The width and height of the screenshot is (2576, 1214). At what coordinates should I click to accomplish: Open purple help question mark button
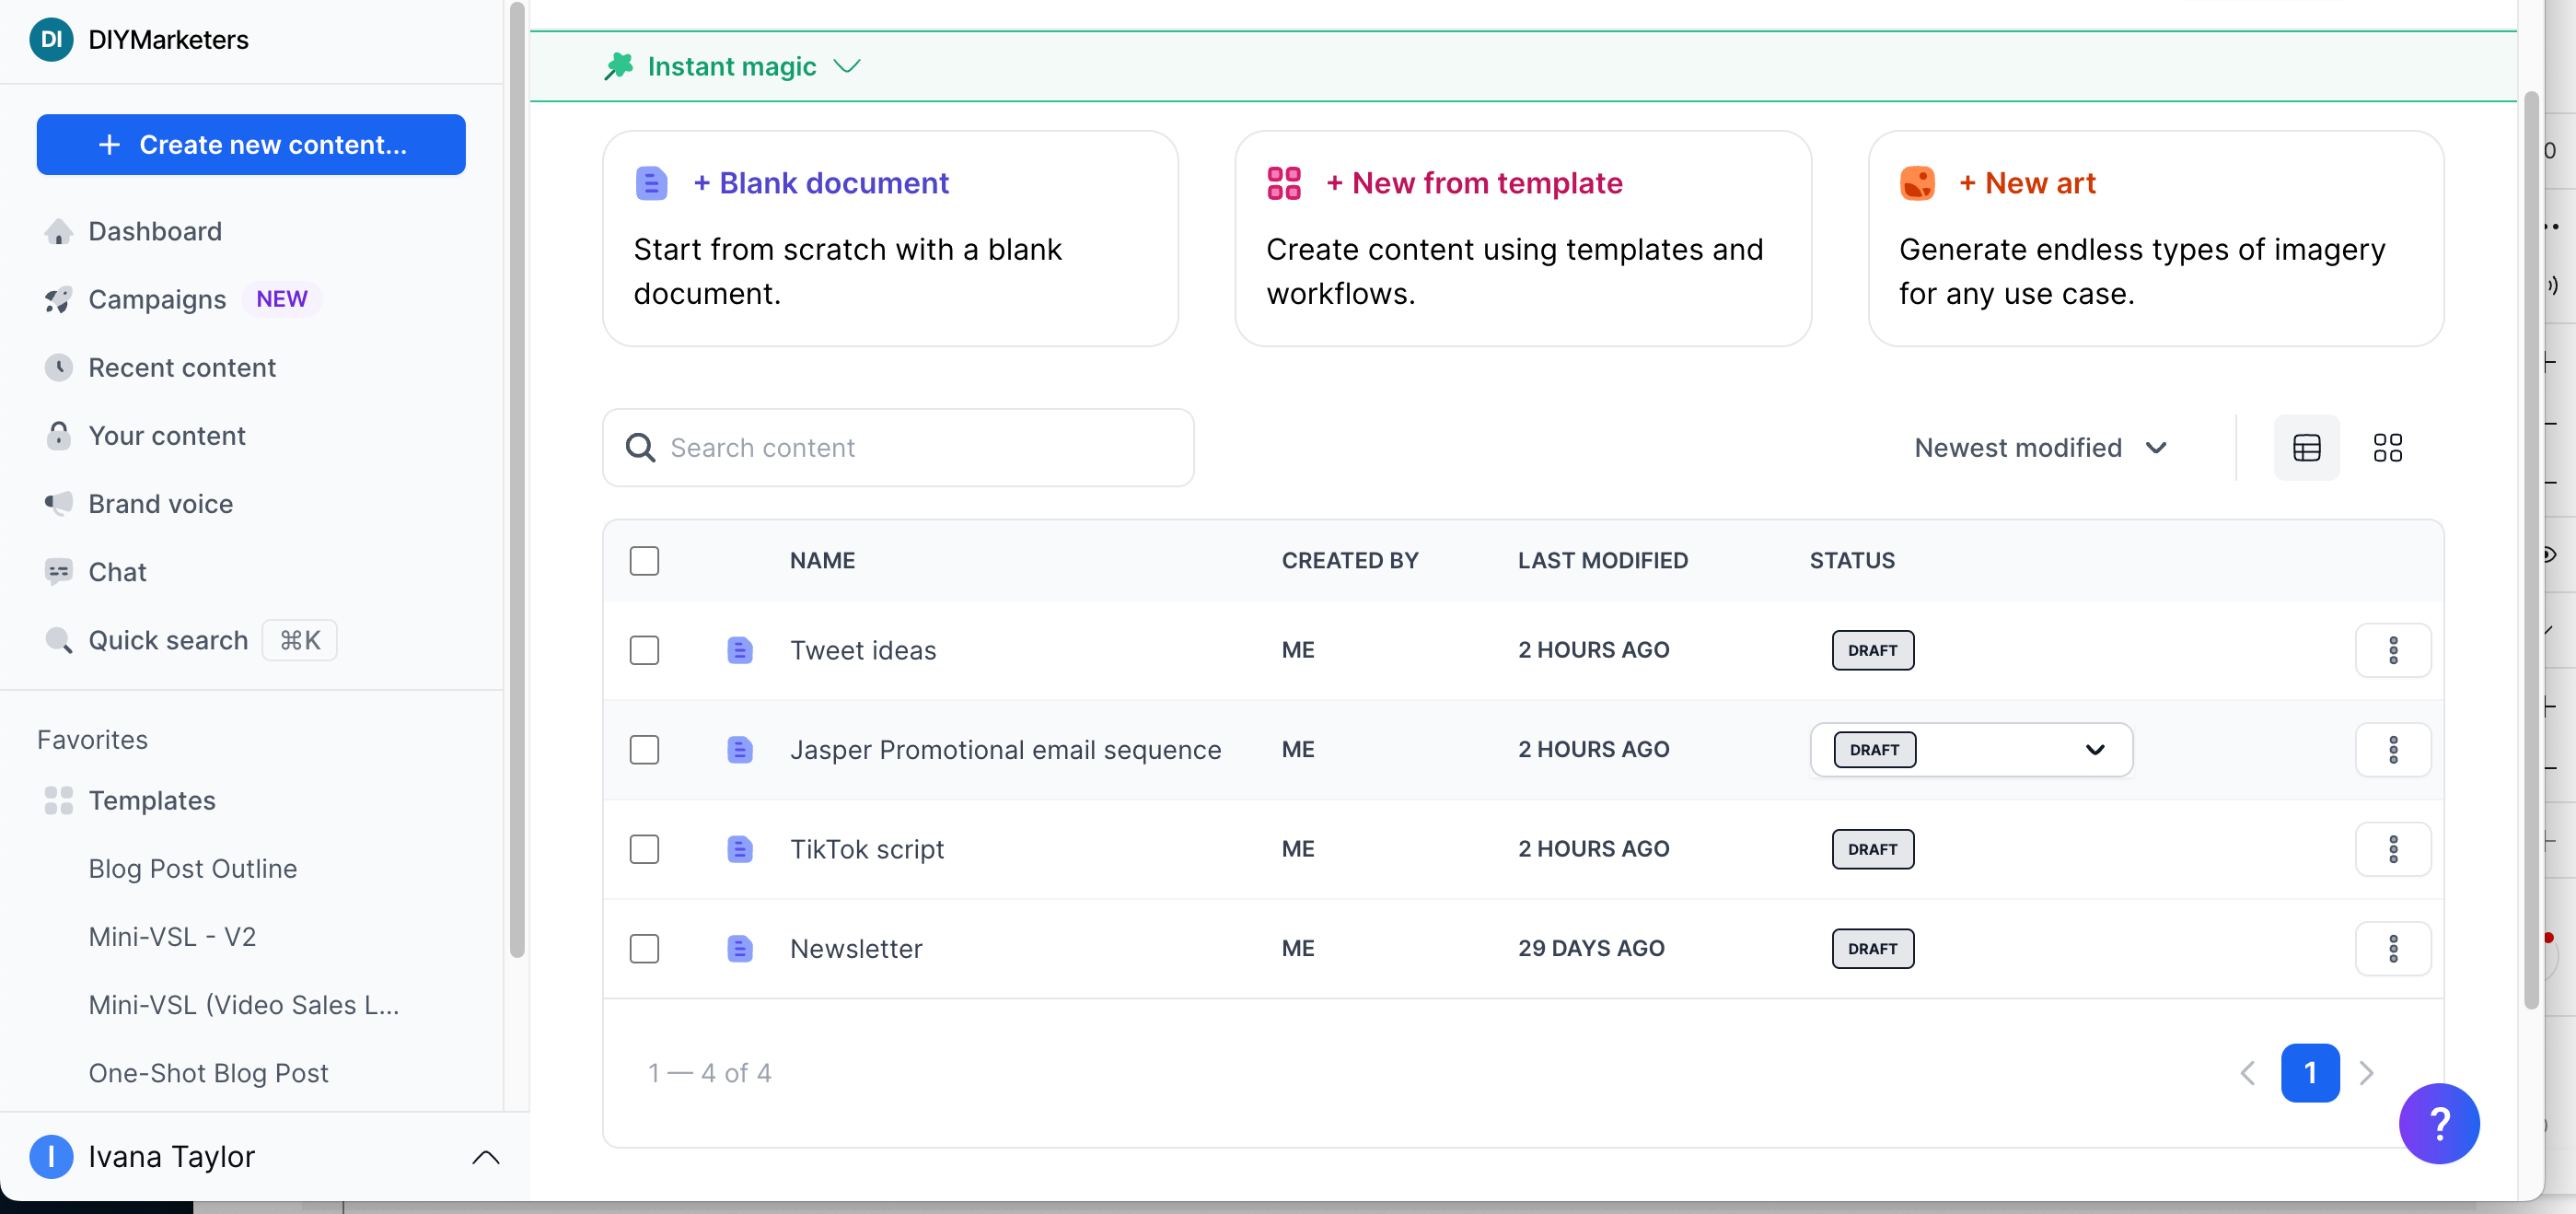tap(2438, 1123)
